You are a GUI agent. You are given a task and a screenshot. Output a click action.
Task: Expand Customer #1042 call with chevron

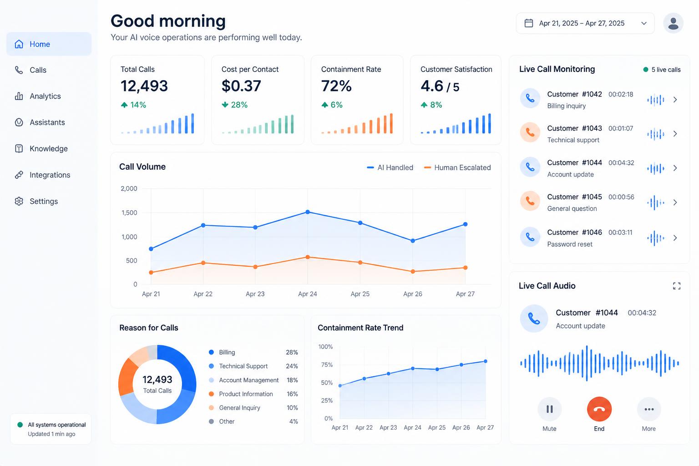click(675, 100)
